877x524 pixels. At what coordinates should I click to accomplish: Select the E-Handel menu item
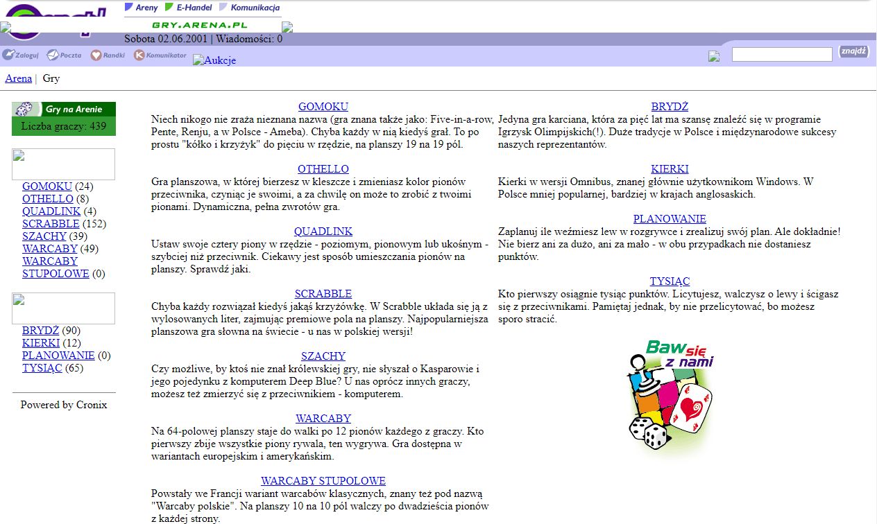(x=189, y=8)
